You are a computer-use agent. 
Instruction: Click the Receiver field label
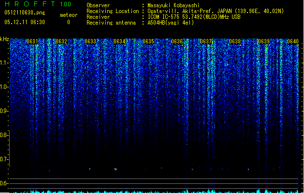click(x=98, y=17)
